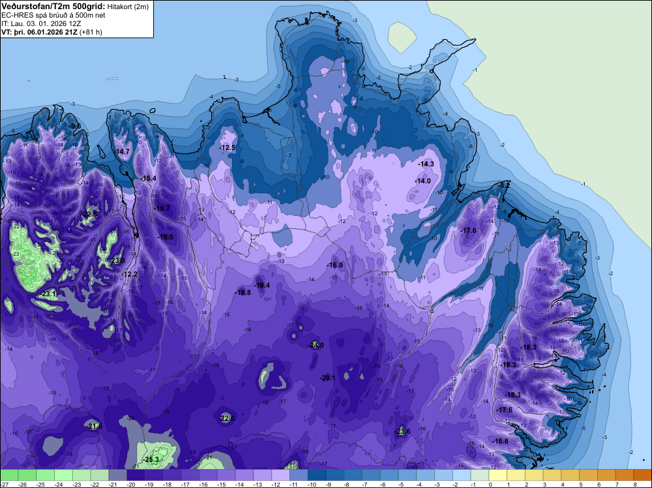Click the -19.5 temperature value
The width and height of the screenshot is (652, 488).
(166, 237)
